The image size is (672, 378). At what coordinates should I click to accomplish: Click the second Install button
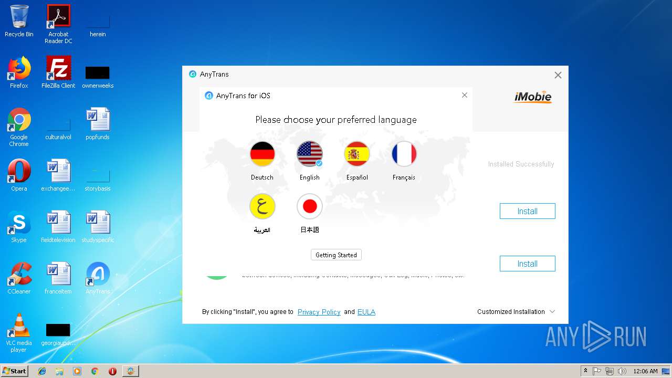point(527,264)
